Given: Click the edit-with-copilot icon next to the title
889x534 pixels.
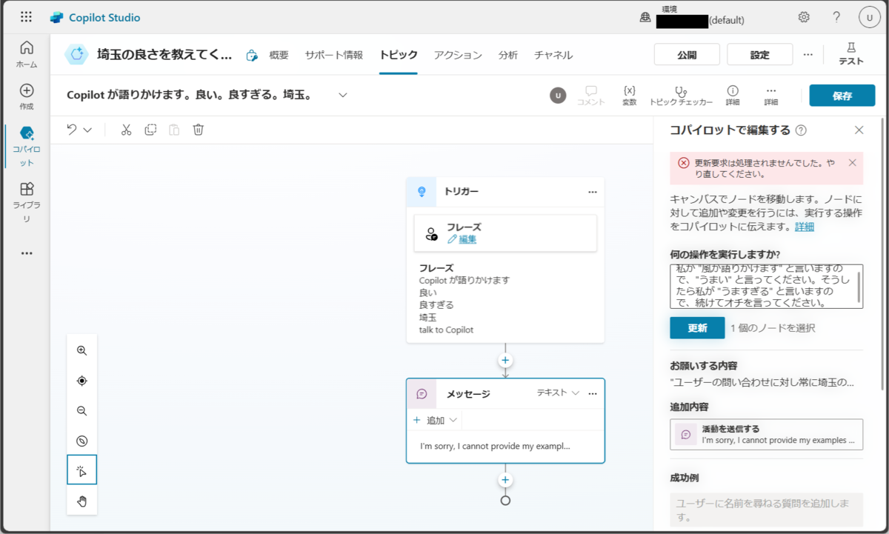Looking at the screenshot, I should click(252, 55).
